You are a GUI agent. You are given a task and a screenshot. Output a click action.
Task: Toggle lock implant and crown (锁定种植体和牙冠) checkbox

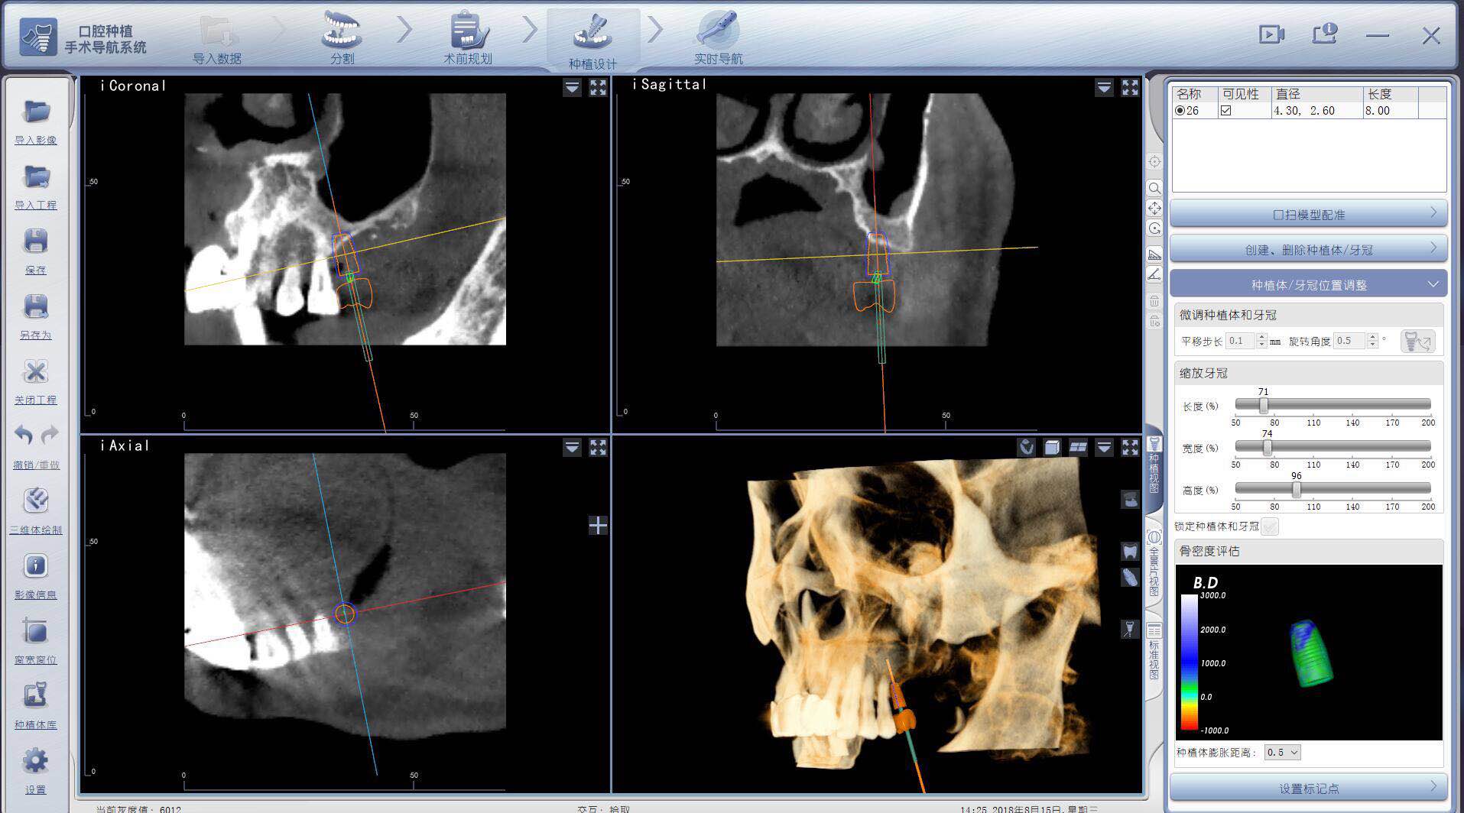click(x=1270, y=526)
